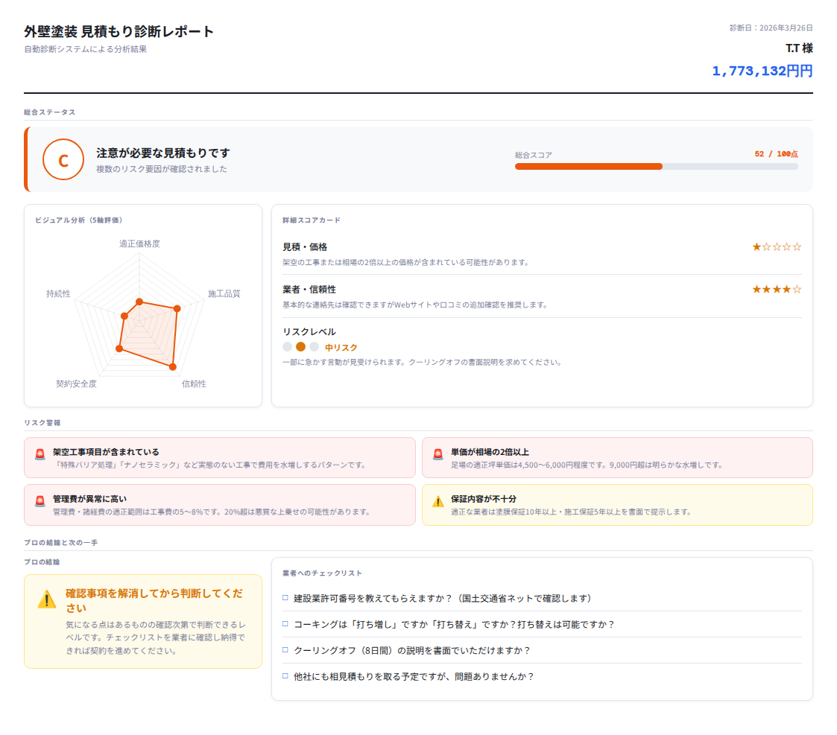This screenshot has height=735, width=837.
Task: Click the orange 中リスク level dot
Action: pyautogui.click(x=301, y=346)
